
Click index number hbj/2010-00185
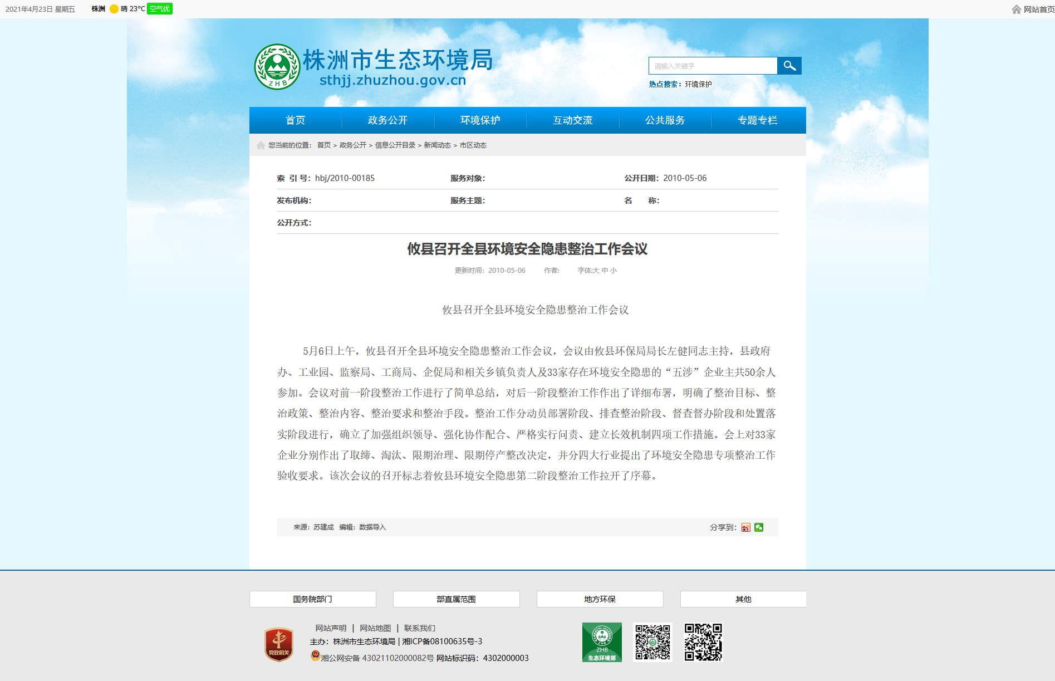(345, 178)
